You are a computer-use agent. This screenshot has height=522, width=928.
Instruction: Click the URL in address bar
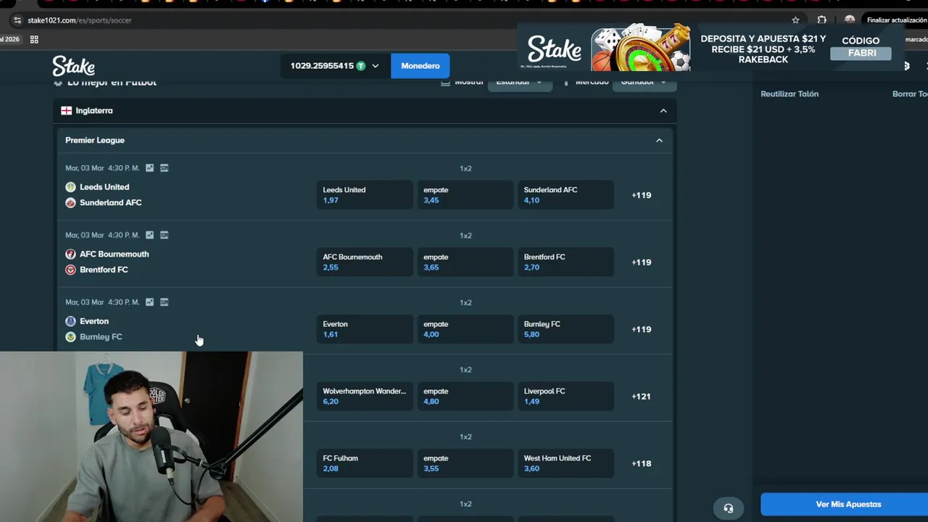(x=80, y=20)
